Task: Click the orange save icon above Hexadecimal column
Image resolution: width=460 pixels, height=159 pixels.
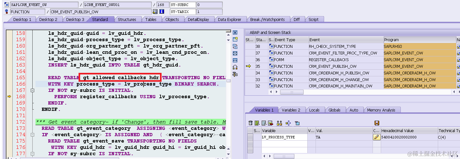Action: [x=377, y=123]
